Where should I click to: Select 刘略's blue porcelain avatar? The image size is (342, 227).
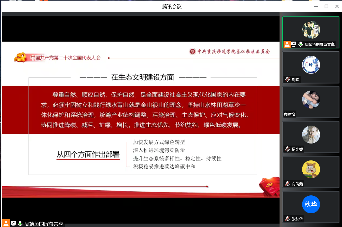pyautogui.click(x=311, y=65)
